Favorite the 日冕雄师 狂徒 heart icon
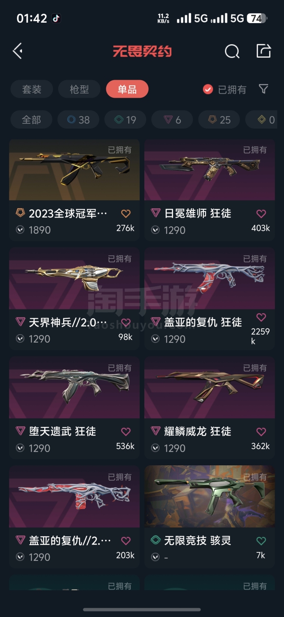Screen dimensions: 284x617 pyautogui.click(x=261, y=213)
